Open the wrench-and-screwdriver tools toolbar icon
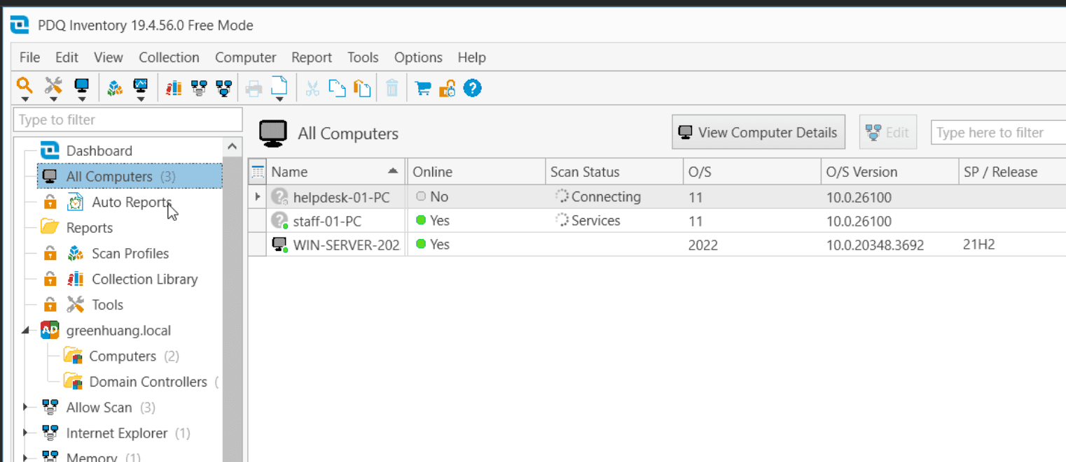The width and height of the screenshot is (1066, 462). (53, 87)
